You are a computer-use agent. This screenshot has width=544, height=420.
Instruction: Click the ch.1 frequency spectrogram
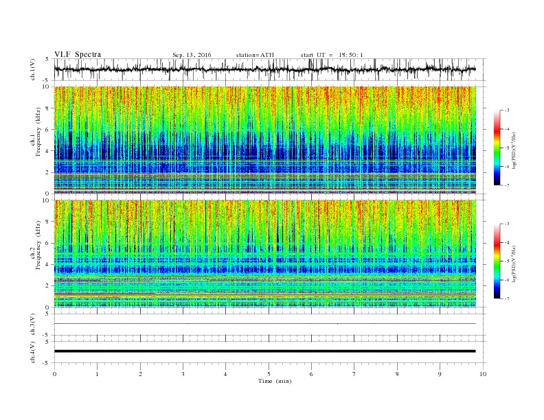pyautogui.click(x=265, y=140)
